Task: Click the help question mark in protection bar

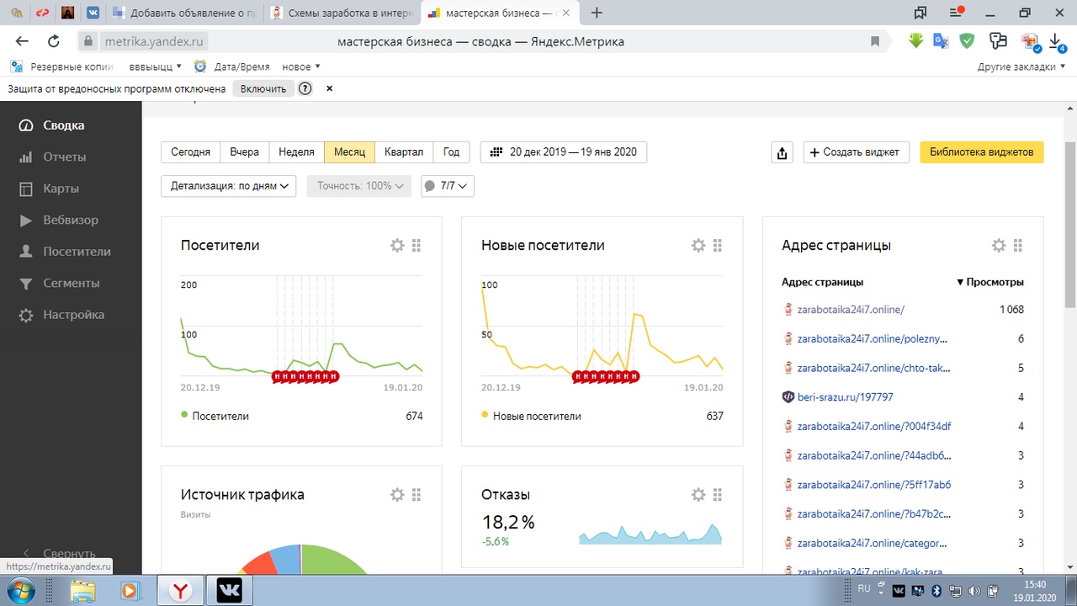Action: coord(305,88)
